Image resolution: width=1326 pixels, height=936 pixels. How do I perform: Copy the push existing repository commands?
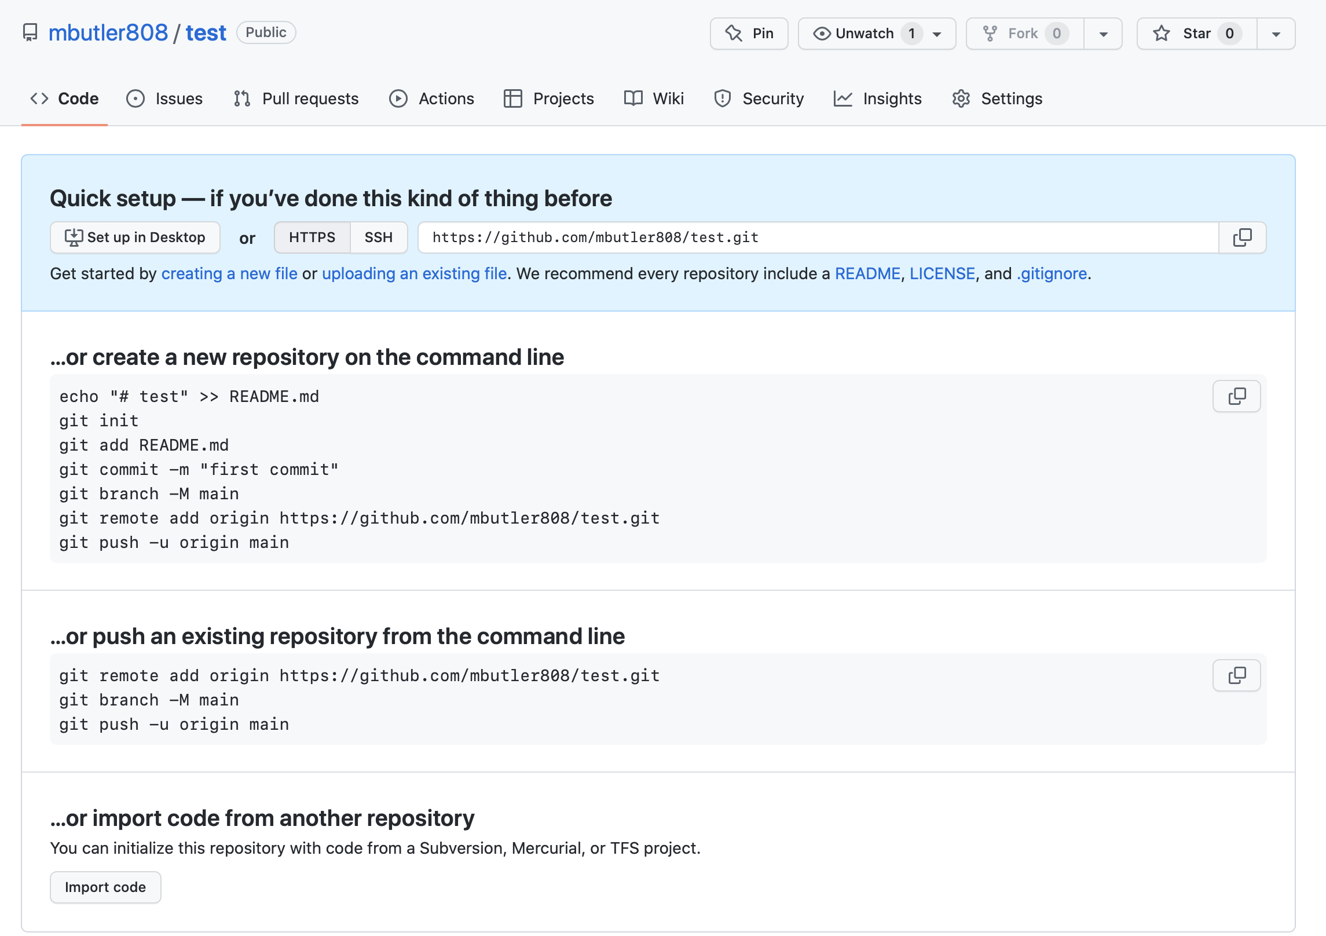click(1236, 675)
